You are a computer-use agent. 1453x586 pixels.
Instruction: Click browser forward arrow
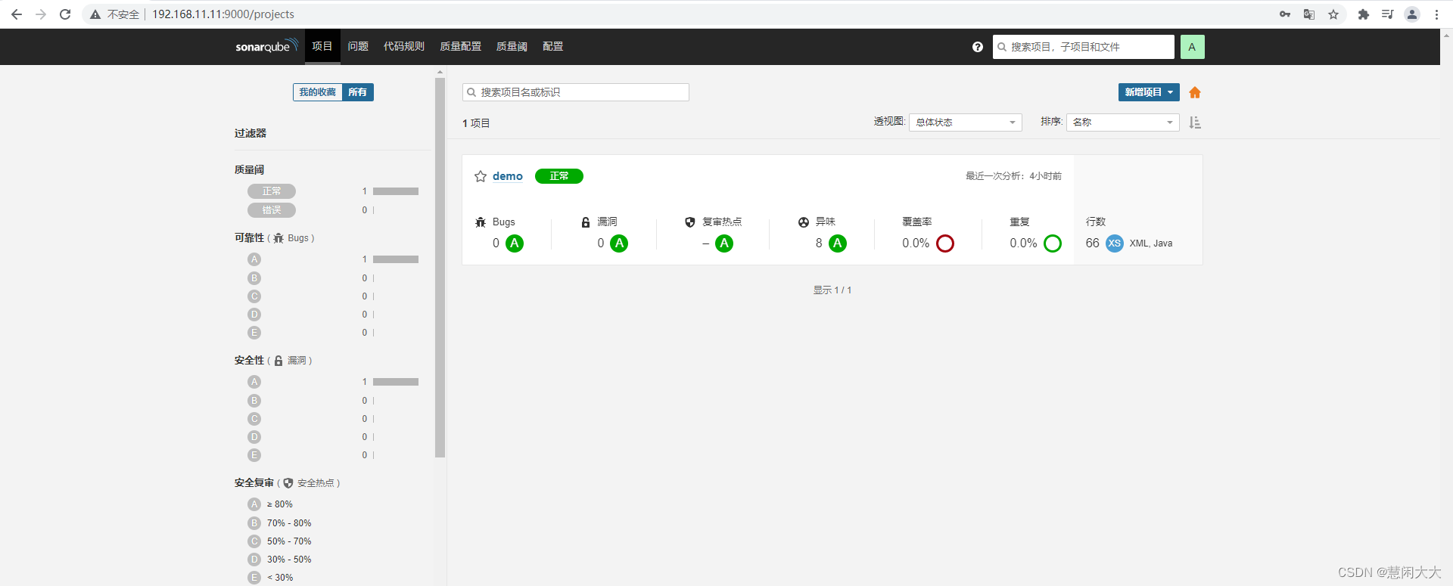[x=41, y=14]
